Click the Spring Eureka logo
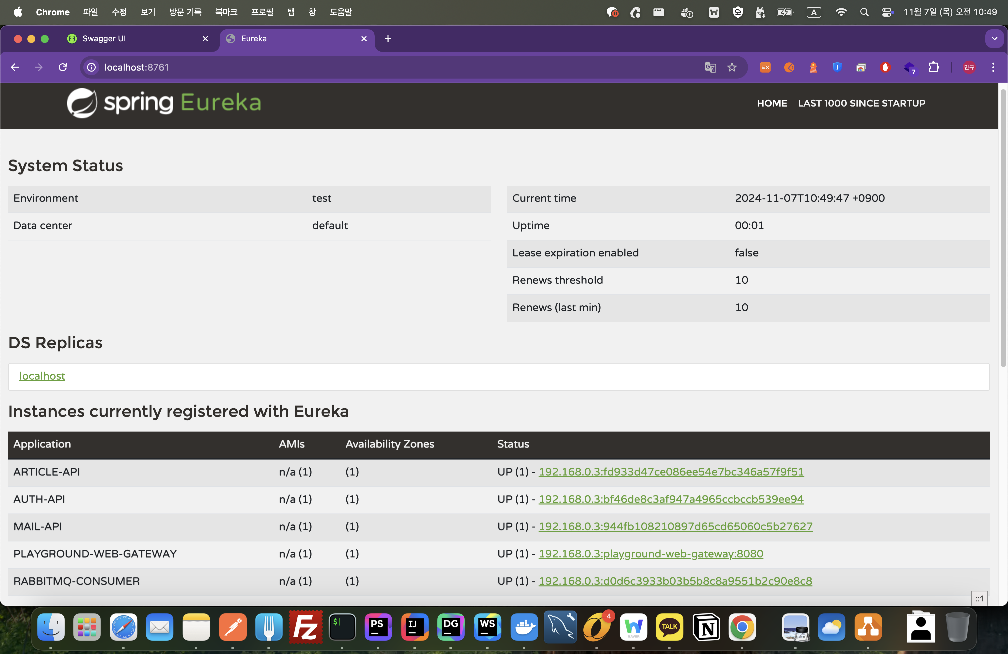The image size is (1008, 654). 164,103
